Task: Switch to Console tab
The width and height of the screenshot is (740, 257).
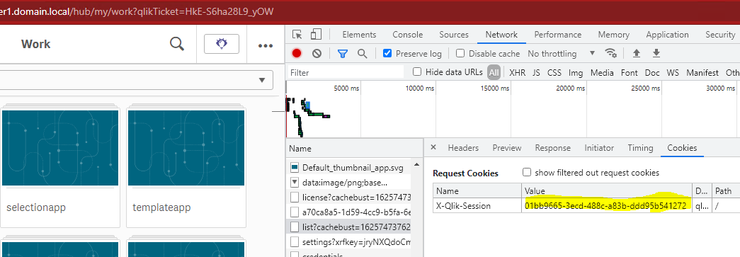Action: pos(408,35)
